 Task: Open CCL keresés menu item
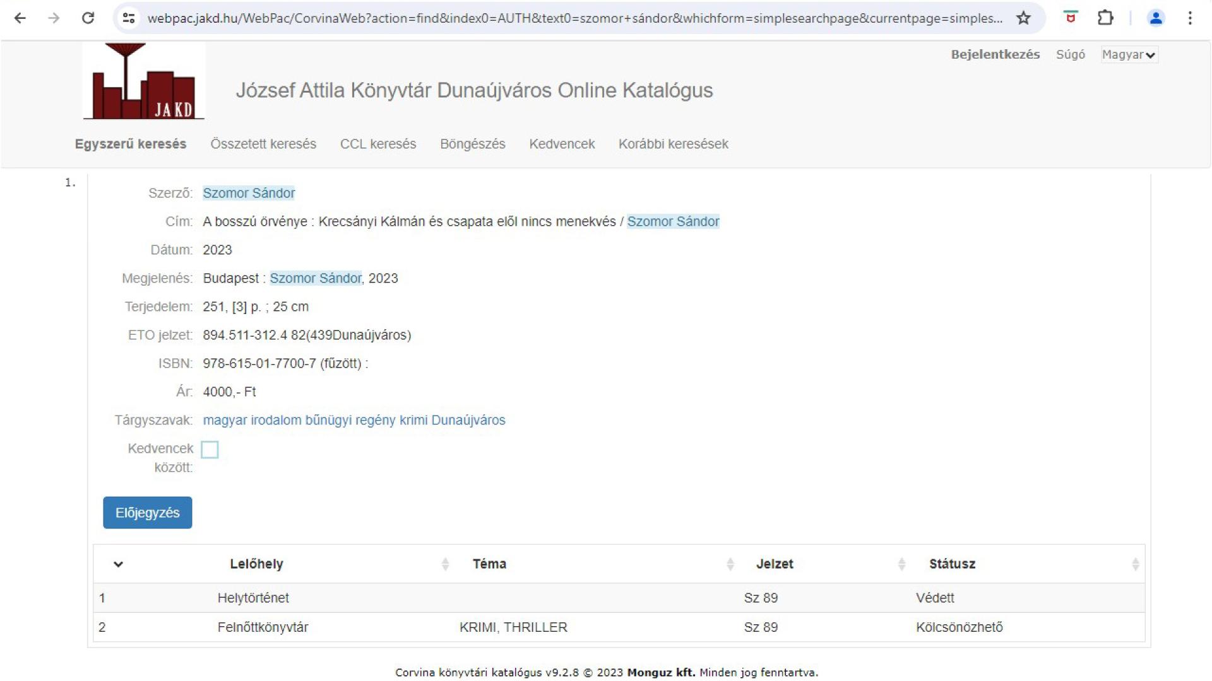378,144
